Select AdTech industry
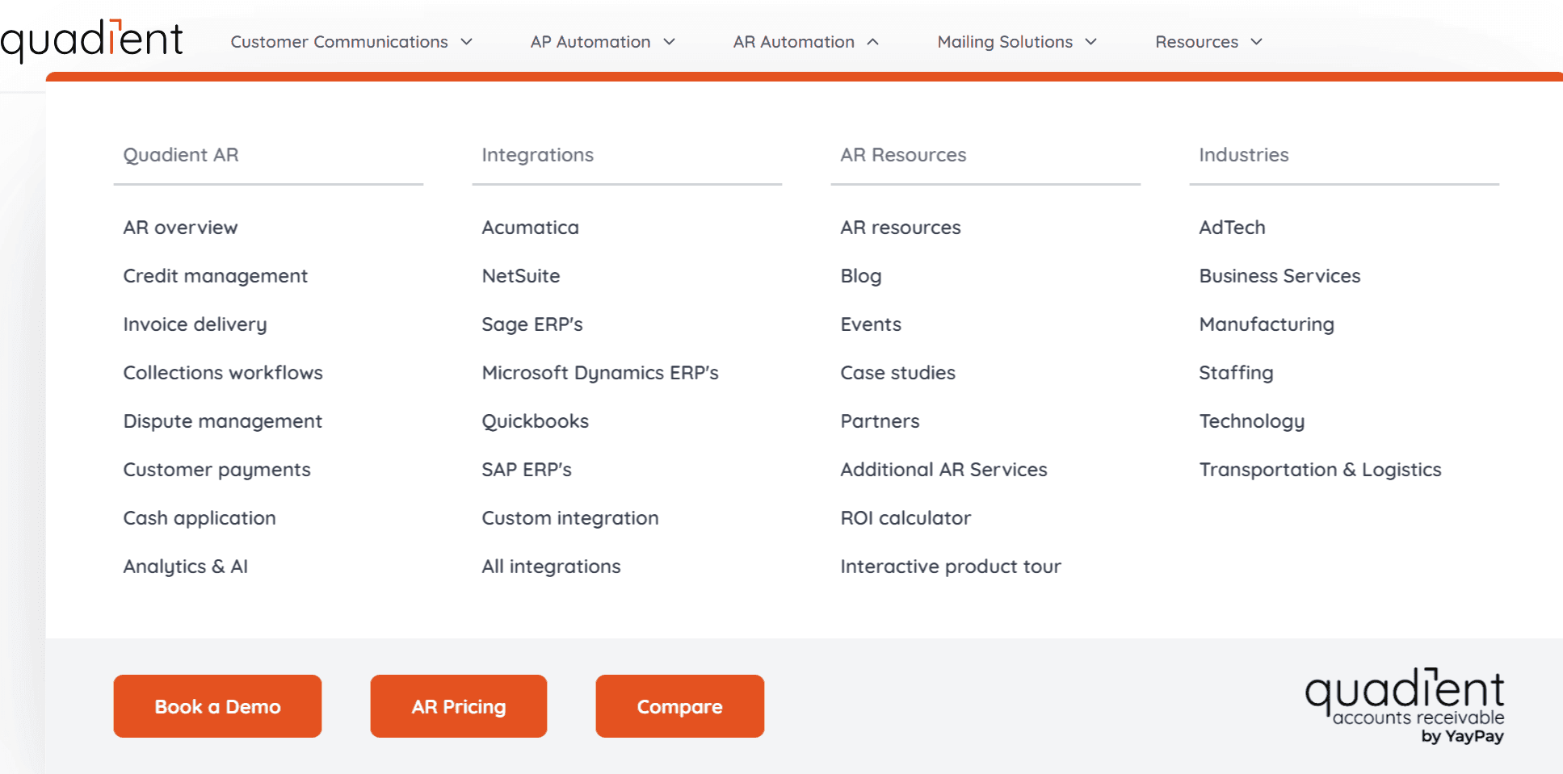The height and width of the screenshot is (774, 1563). click(x=1232, y=228)
